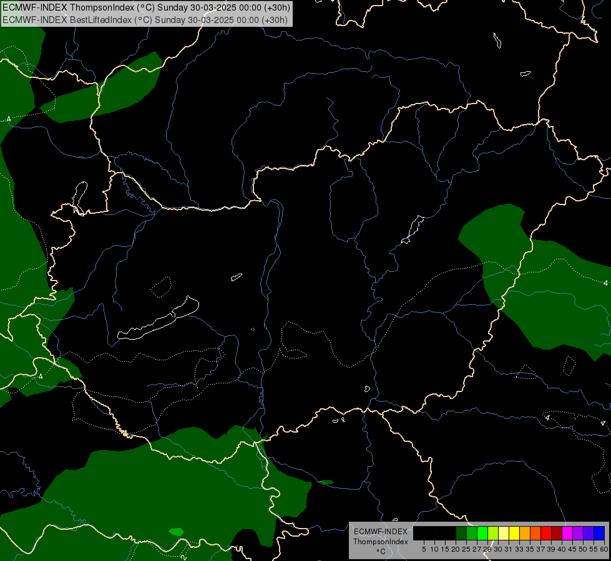Screen dimensions: 611x561
Task: Click the legend tick value '45'
Action: (572, 549)
